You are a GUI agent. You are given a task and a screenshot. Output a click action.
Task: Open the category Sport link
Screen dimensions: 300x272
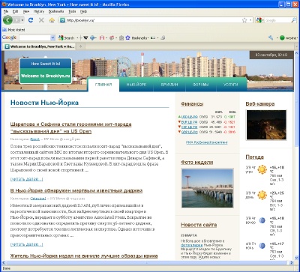click(34, 139)
